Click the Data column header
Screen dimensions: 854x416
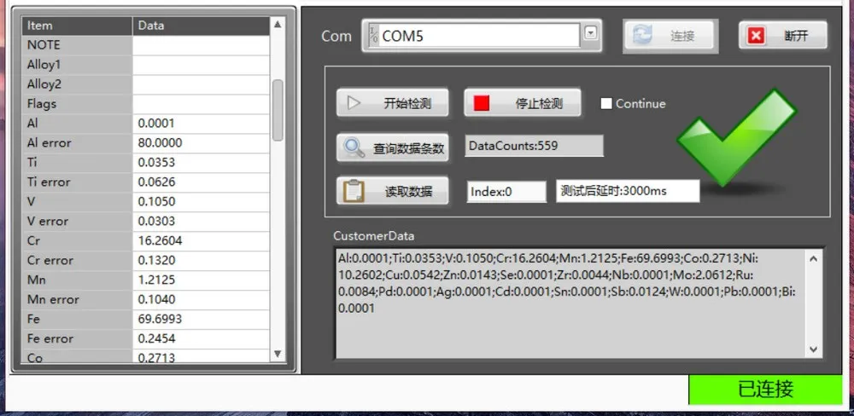click(201, 26)
